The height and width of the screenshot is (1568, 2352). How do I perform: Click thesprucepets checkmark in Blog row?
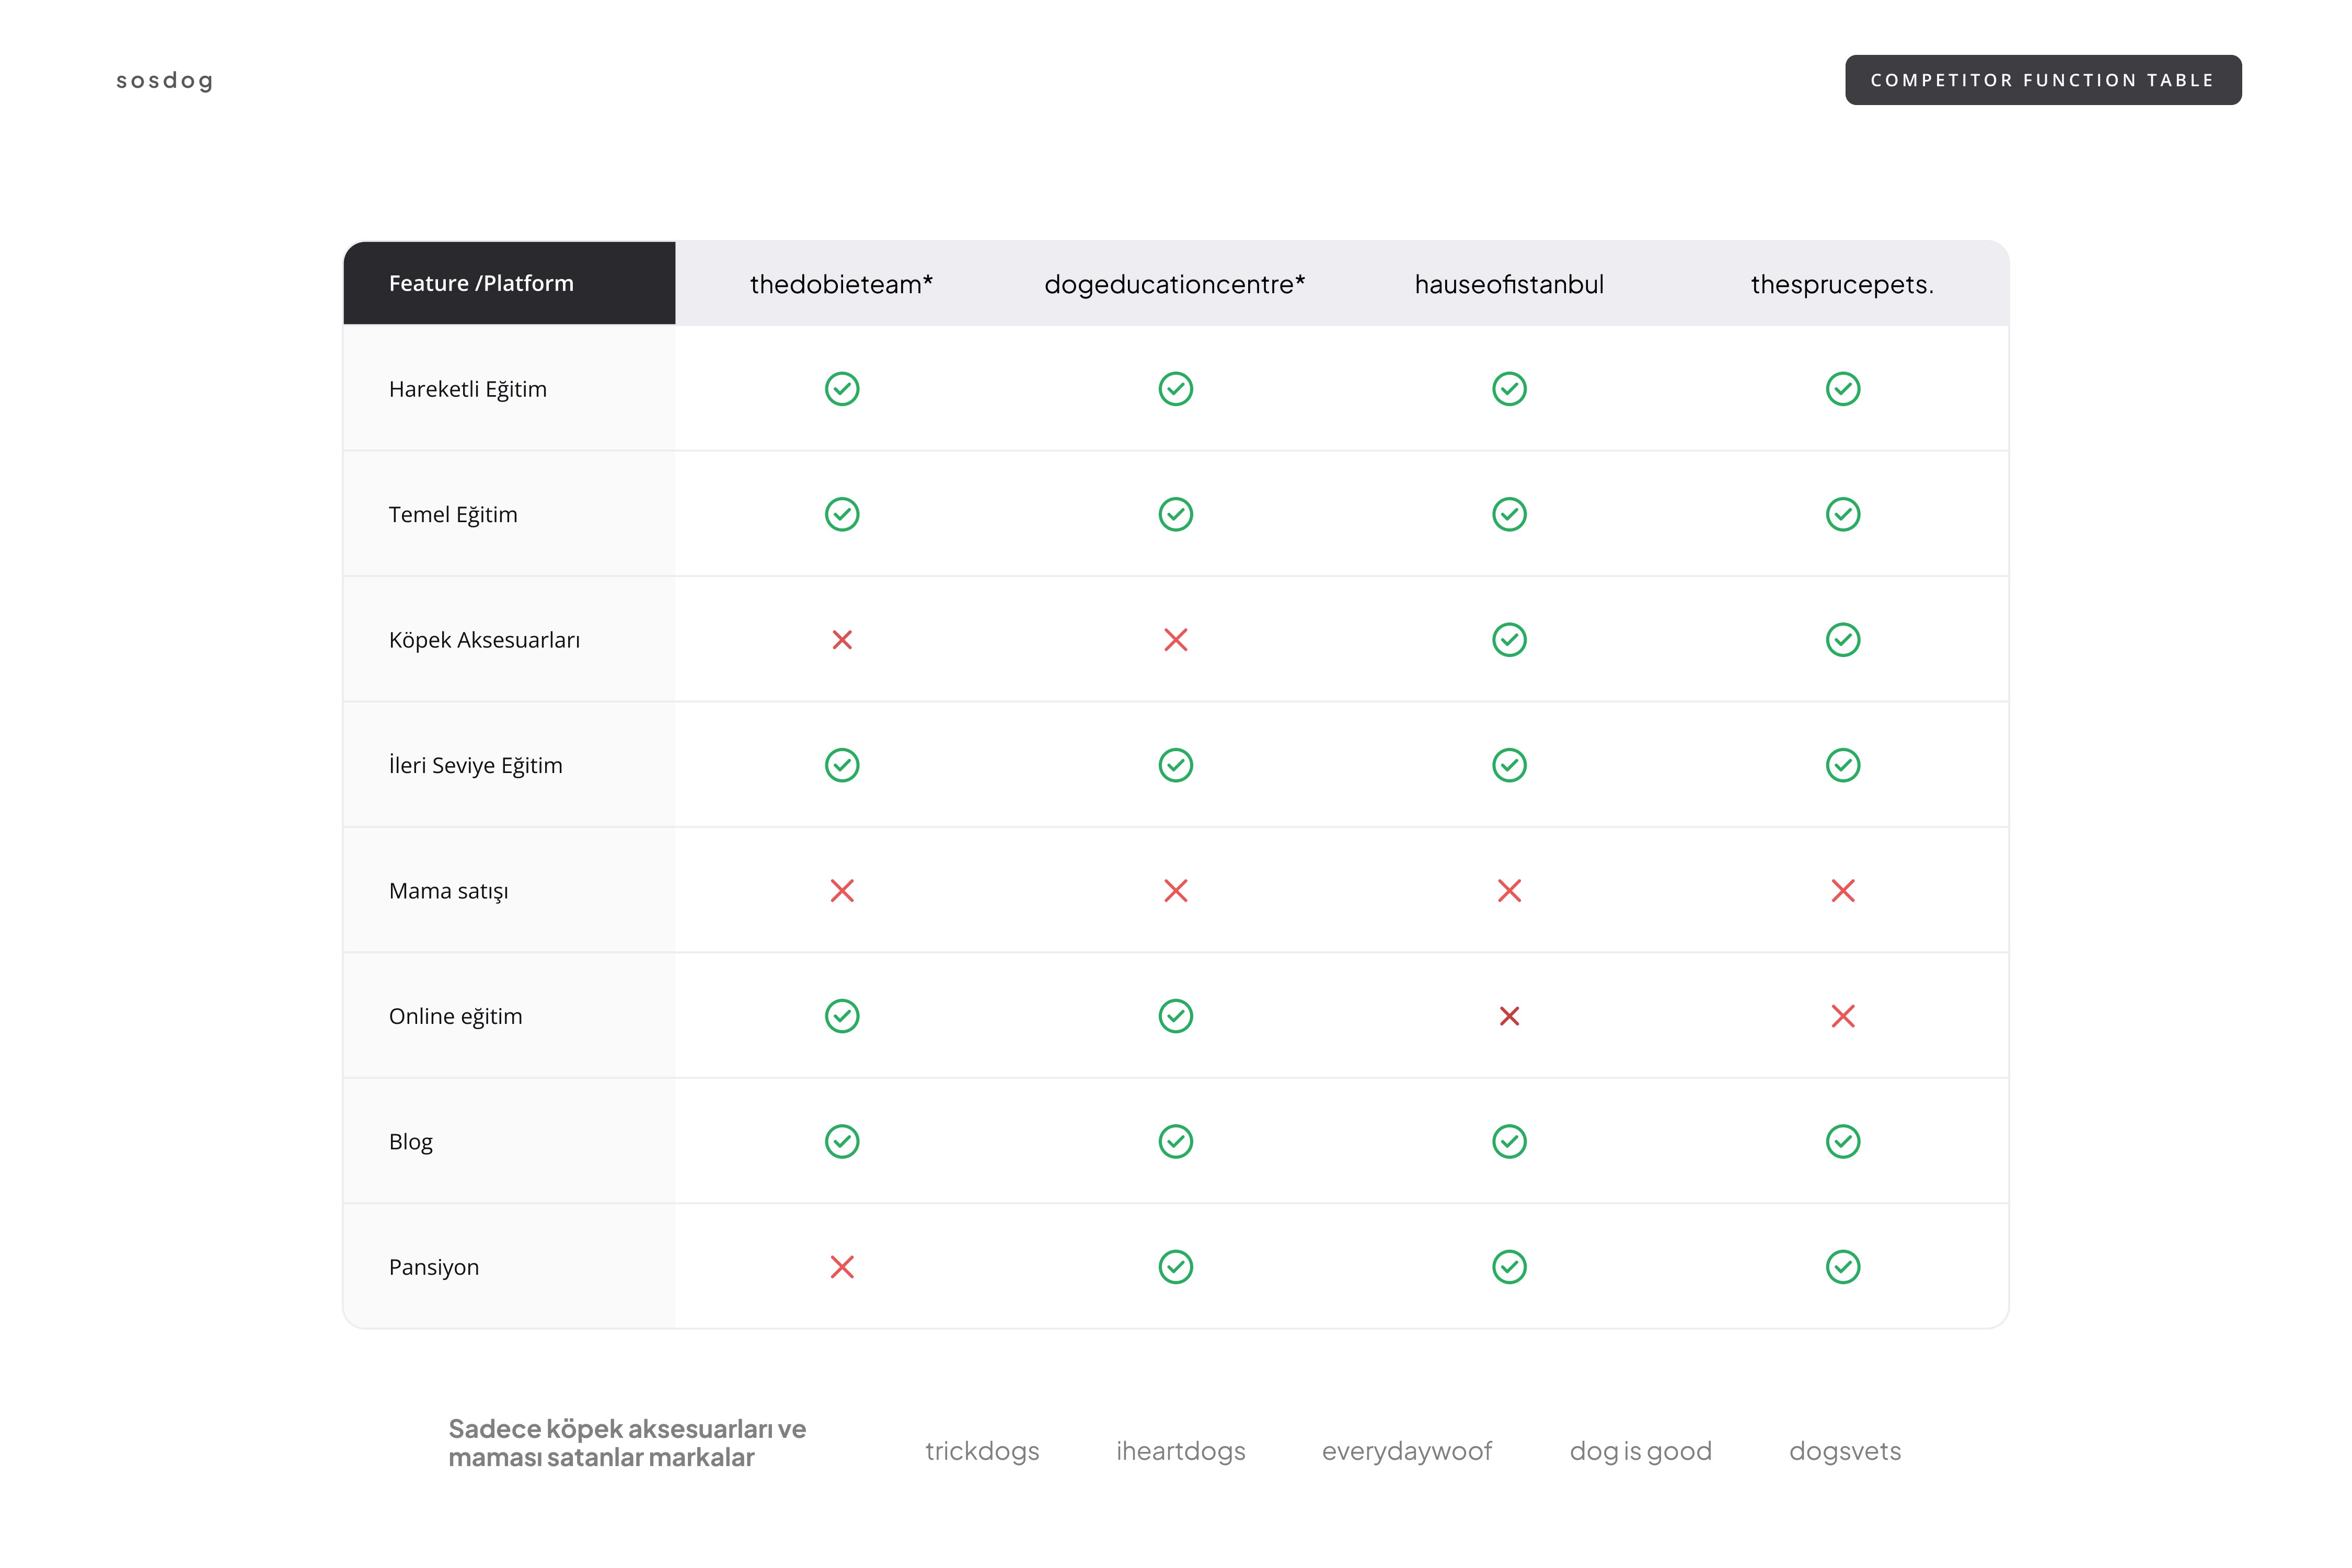tap(1843, 1142)
